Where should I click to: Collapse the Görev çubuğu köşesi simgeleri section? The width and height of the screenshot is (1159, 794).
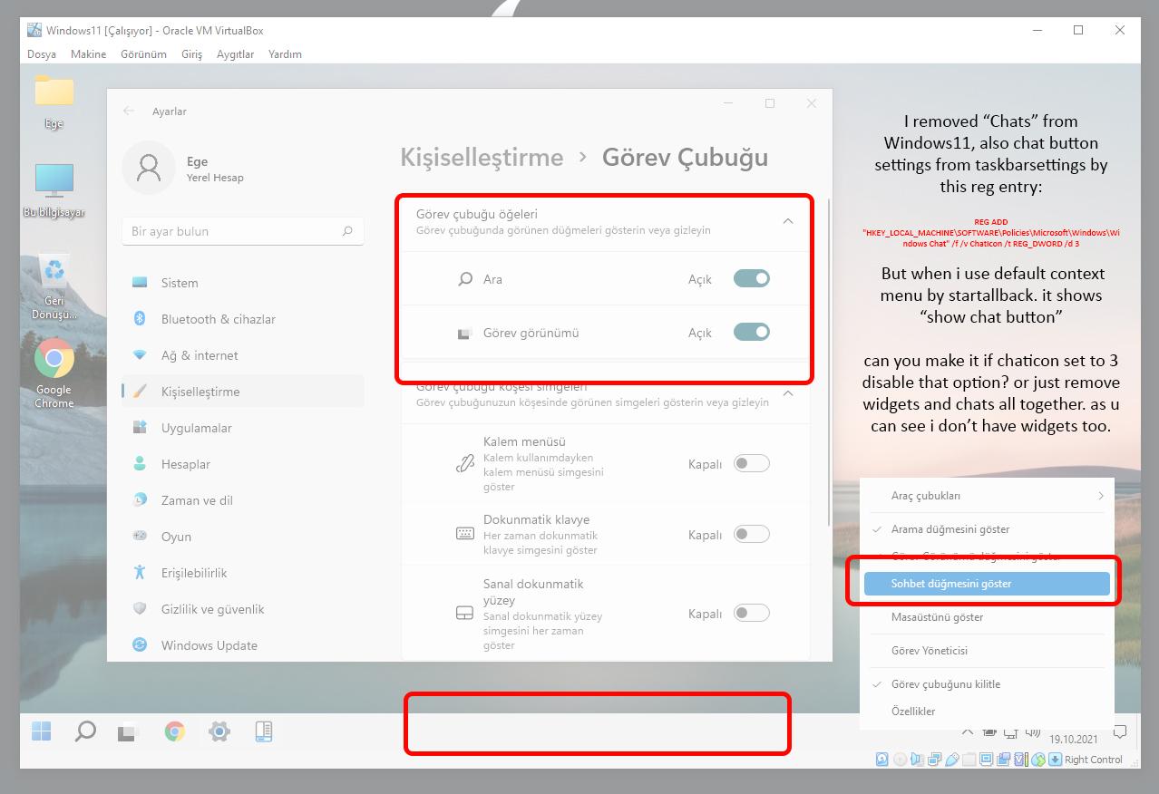coord(787,393)
